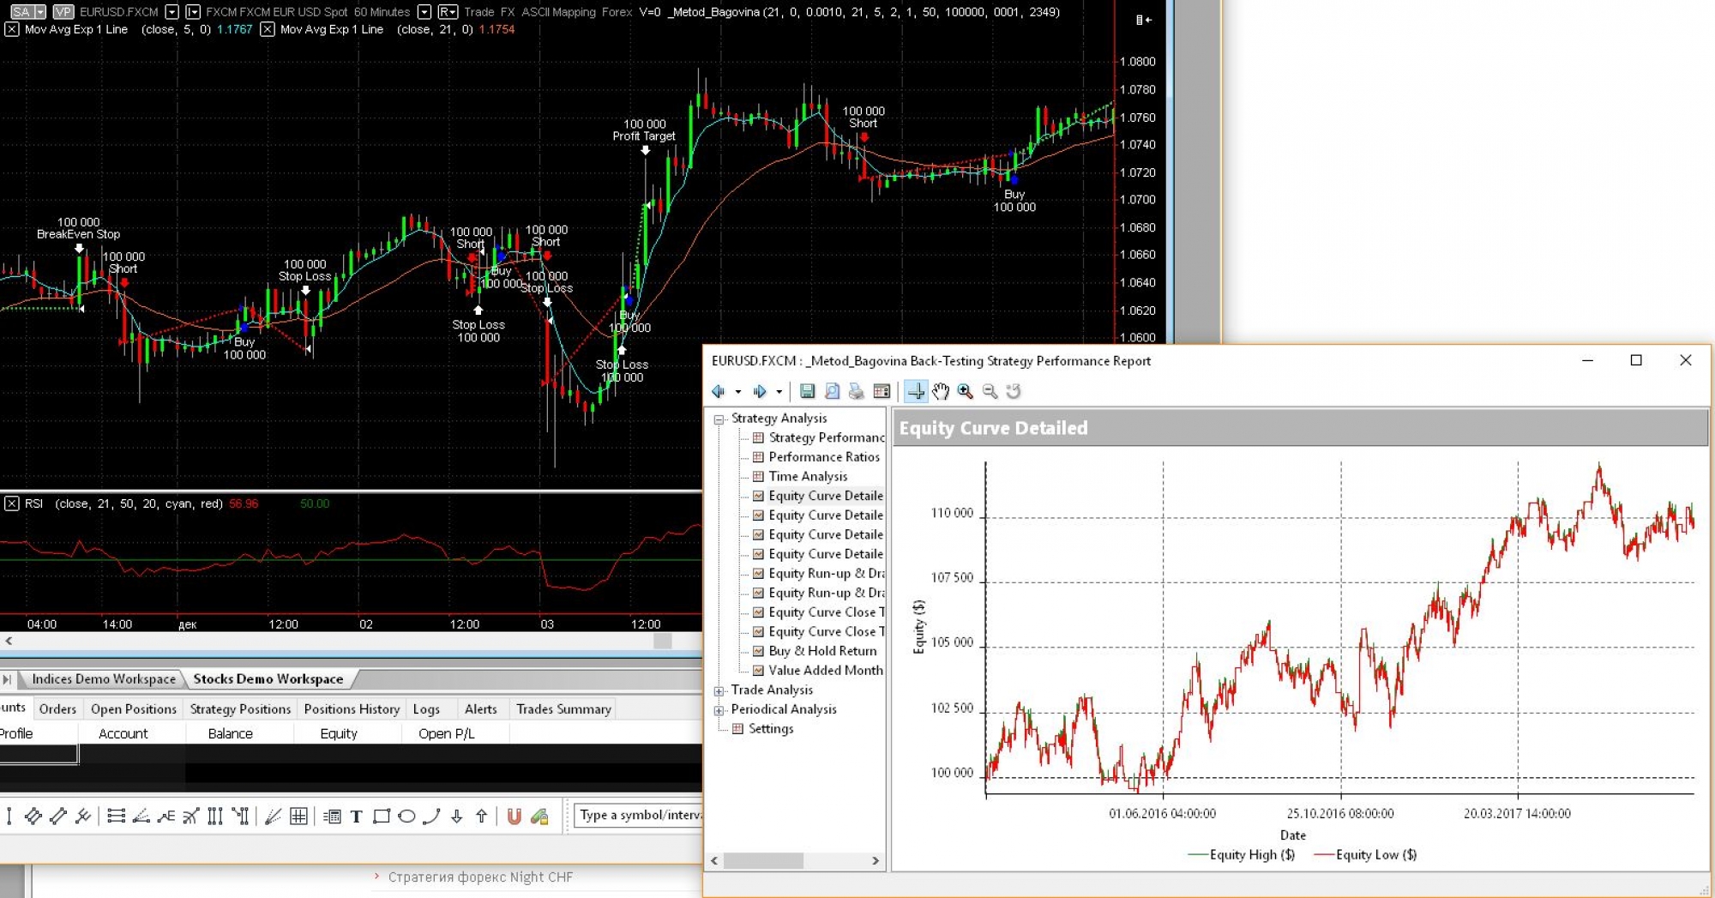Activate the crosshair pointer in report toolbar

(916, 391)
